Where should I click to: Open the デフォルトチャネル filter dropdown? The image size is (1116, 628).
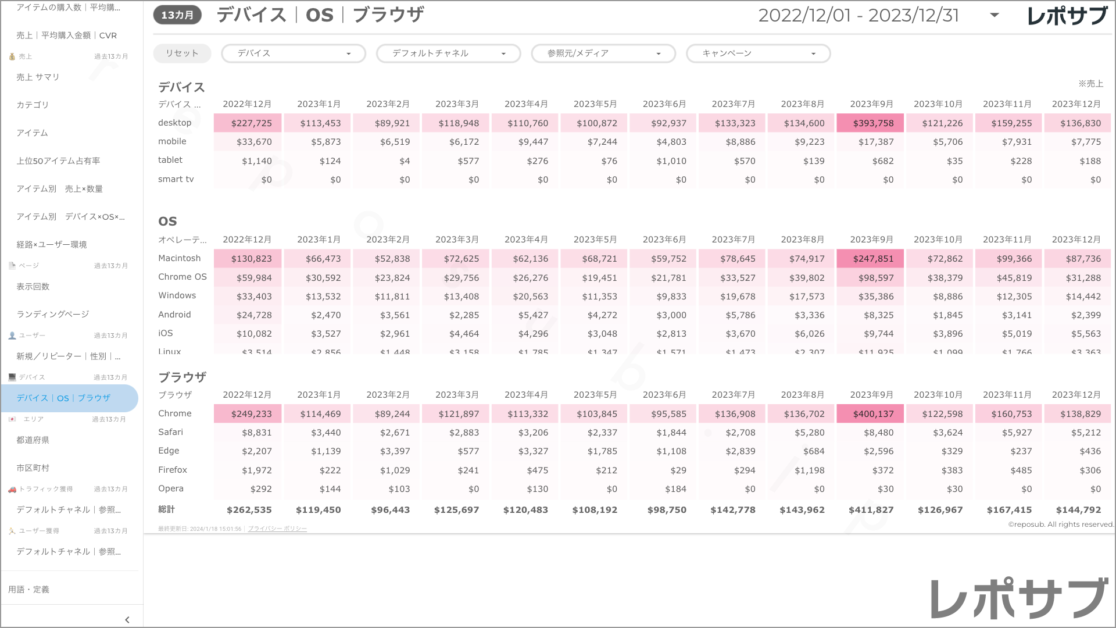[448, 53]
